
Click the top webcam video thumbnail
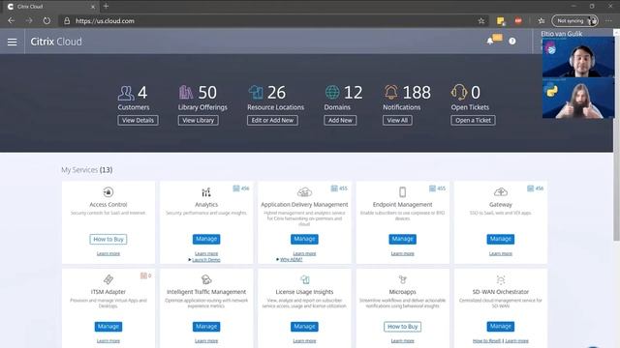(x=578, y=57)
